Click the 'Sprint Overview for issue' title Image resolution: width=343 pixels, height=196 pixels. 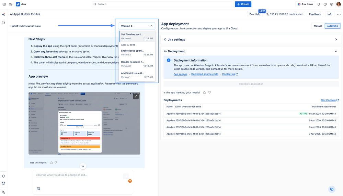coord(26,26)
